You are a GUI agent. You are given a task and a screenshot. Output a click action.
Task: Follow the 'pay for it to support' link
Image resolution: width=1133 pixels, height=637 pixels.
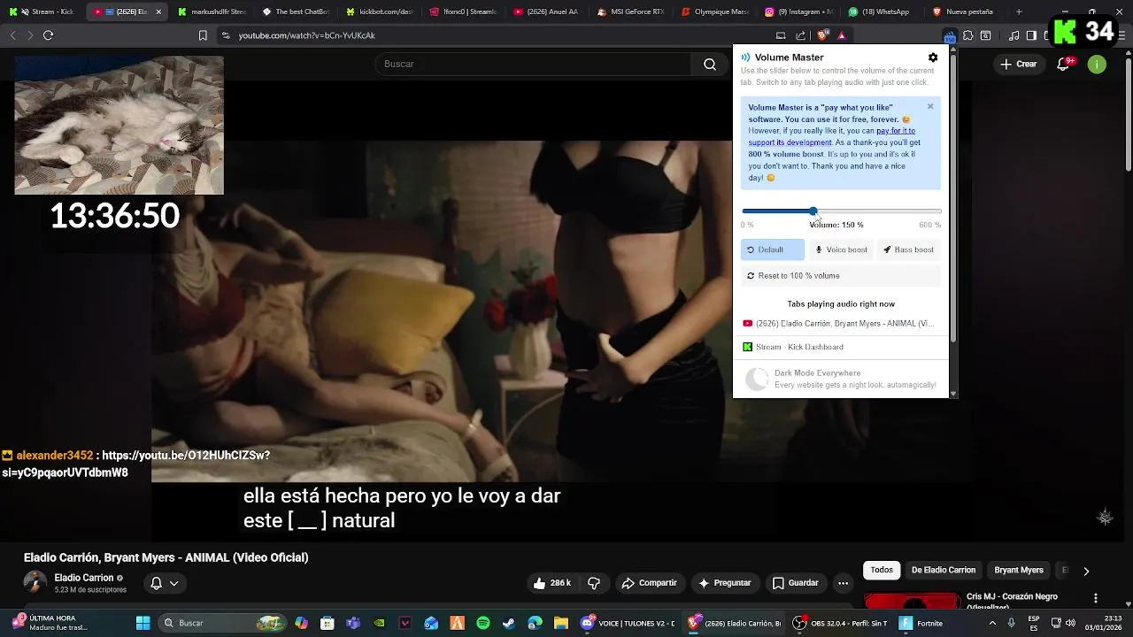click(x=832, y=136)
